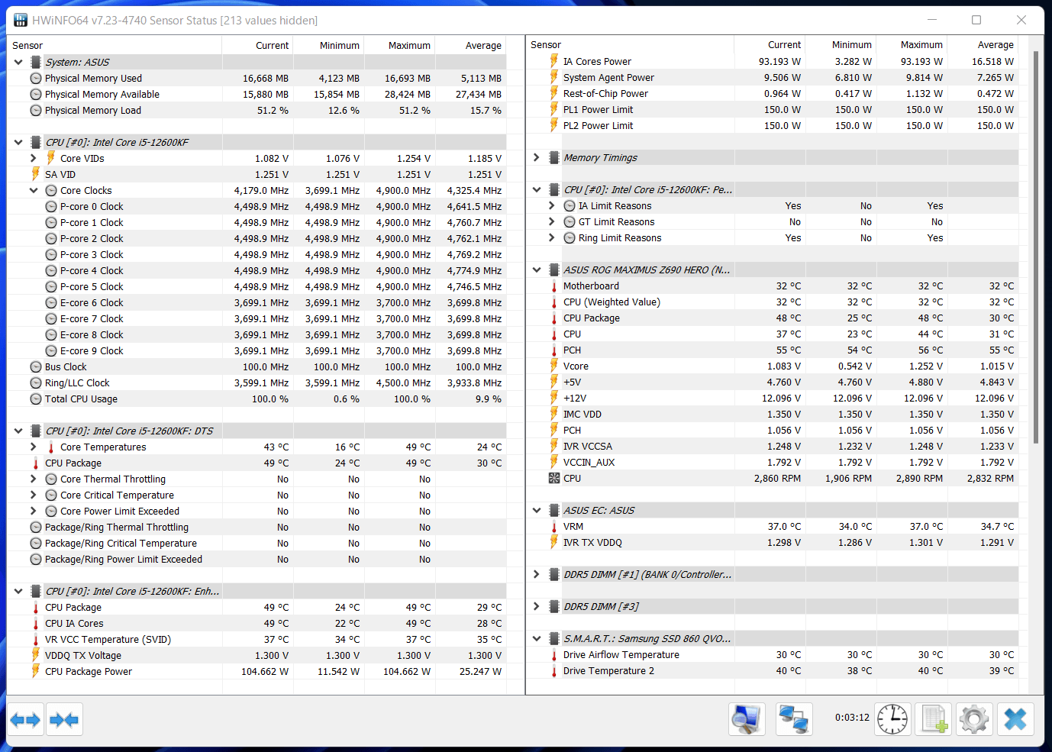Reset the elapsed-time clock icon

(x=892, y=719)
